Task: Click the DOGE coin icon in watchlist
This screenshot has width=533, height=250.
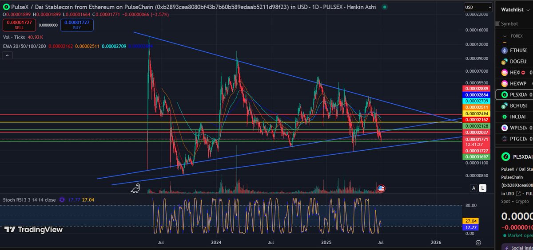Action: pos(505,62)
